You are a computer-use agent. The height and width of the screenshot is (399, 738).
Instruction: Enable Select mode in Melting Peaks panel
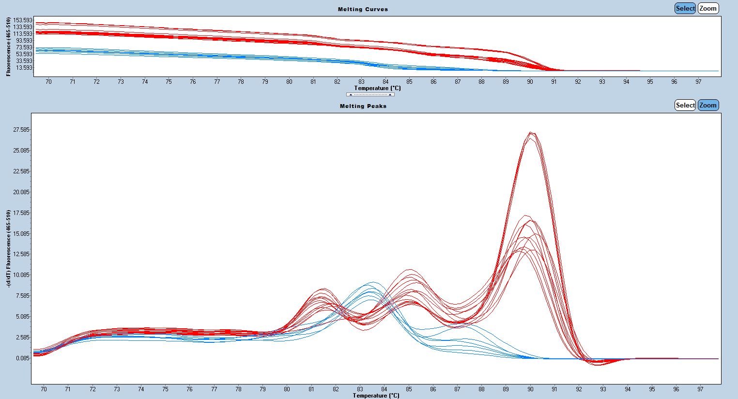685,105
